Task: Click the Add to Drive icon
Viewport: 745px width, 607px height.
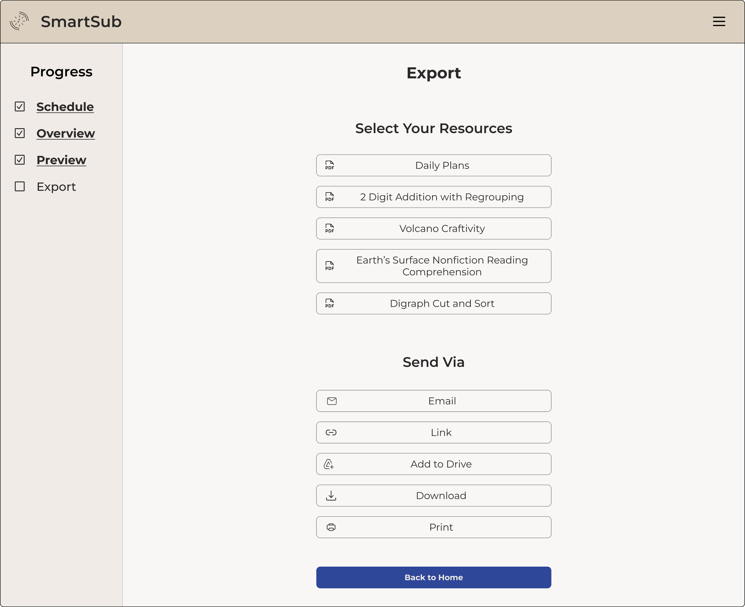Action: click(x=329, y=464)
